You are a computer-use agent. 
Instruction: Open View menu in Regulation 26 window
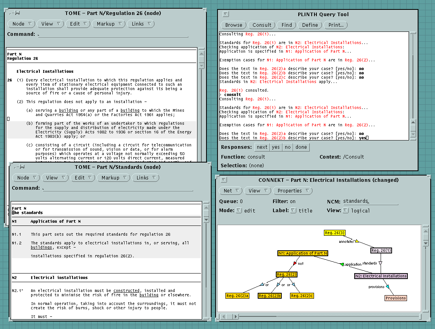pyautogui.click(x=50, y=24)
